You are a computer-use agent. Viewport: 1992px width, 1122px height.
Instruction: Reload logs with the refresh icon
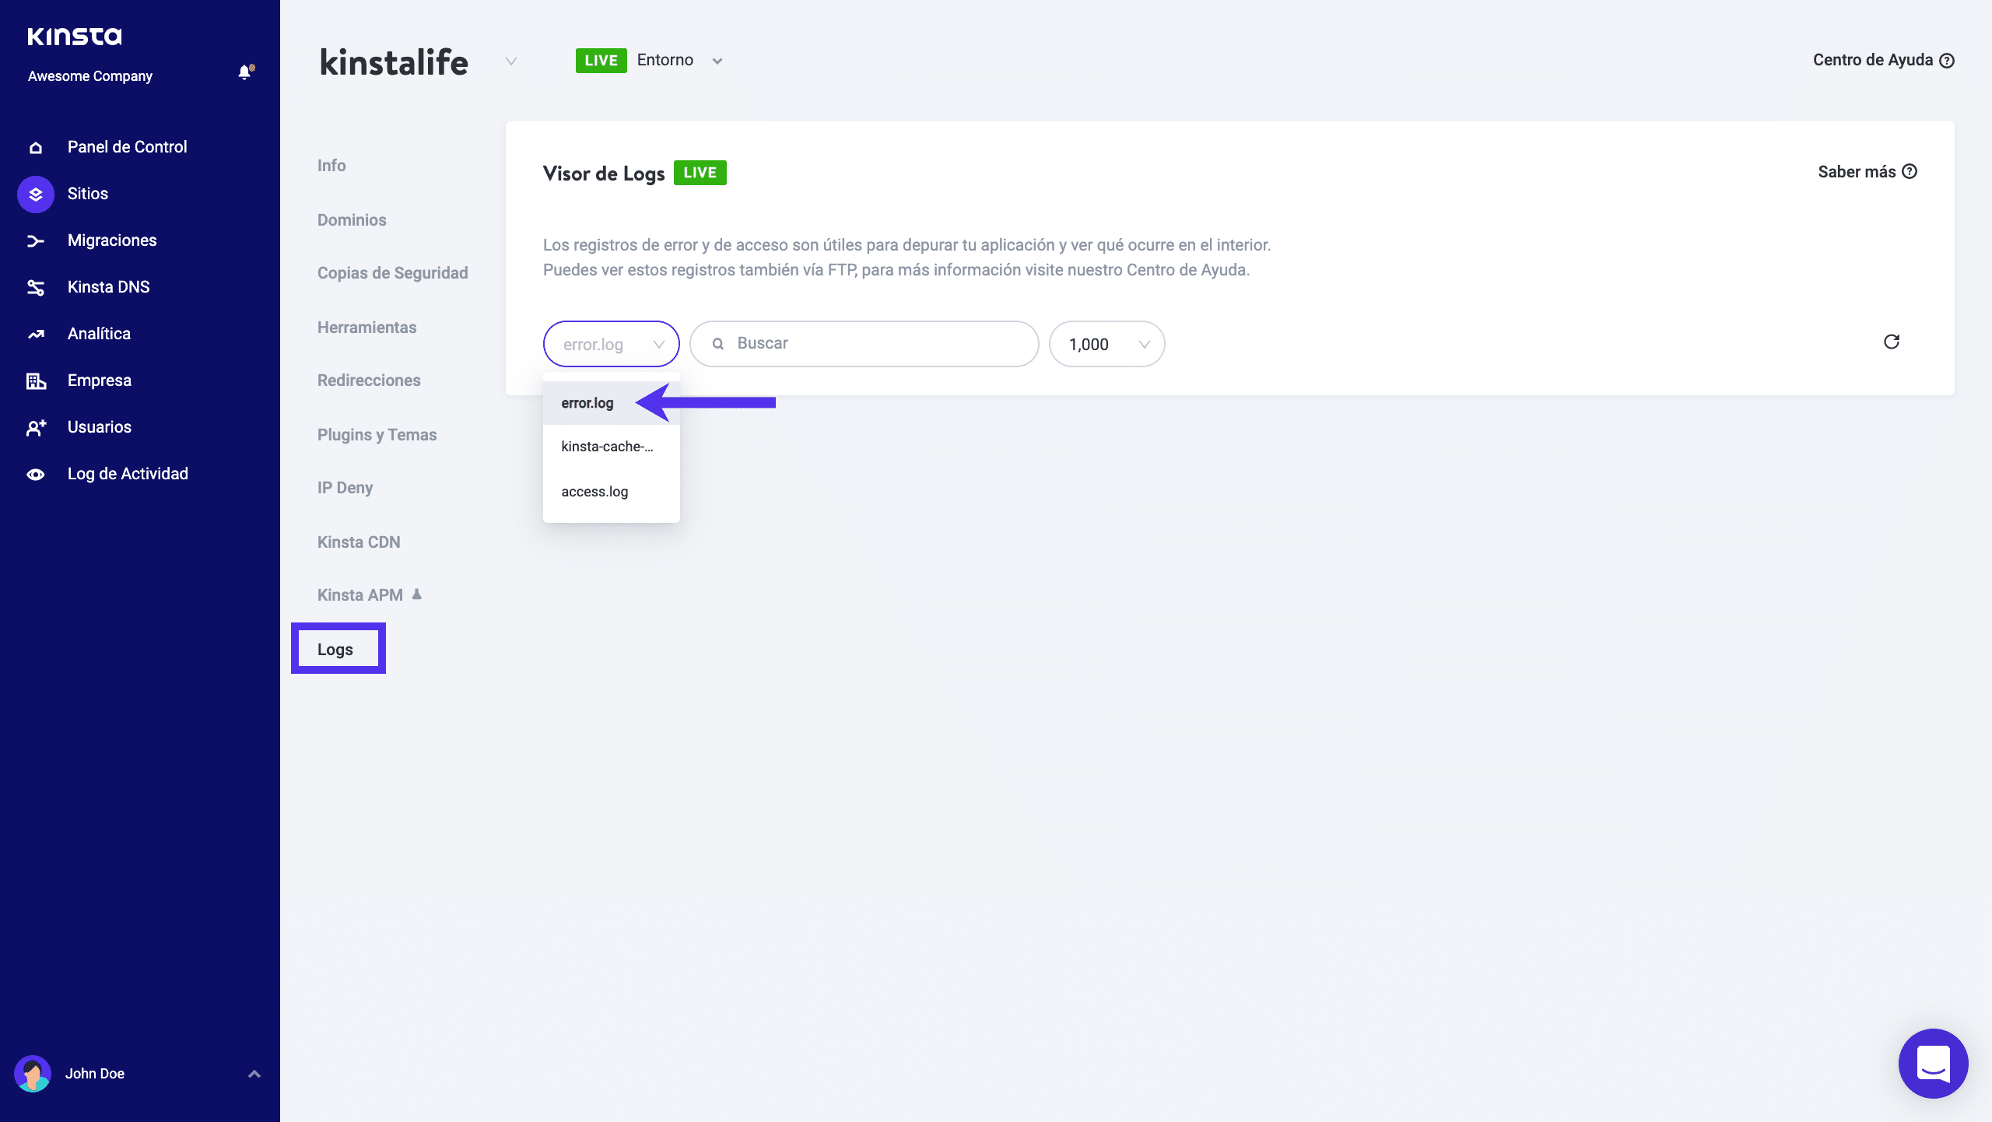point(1892,342)
